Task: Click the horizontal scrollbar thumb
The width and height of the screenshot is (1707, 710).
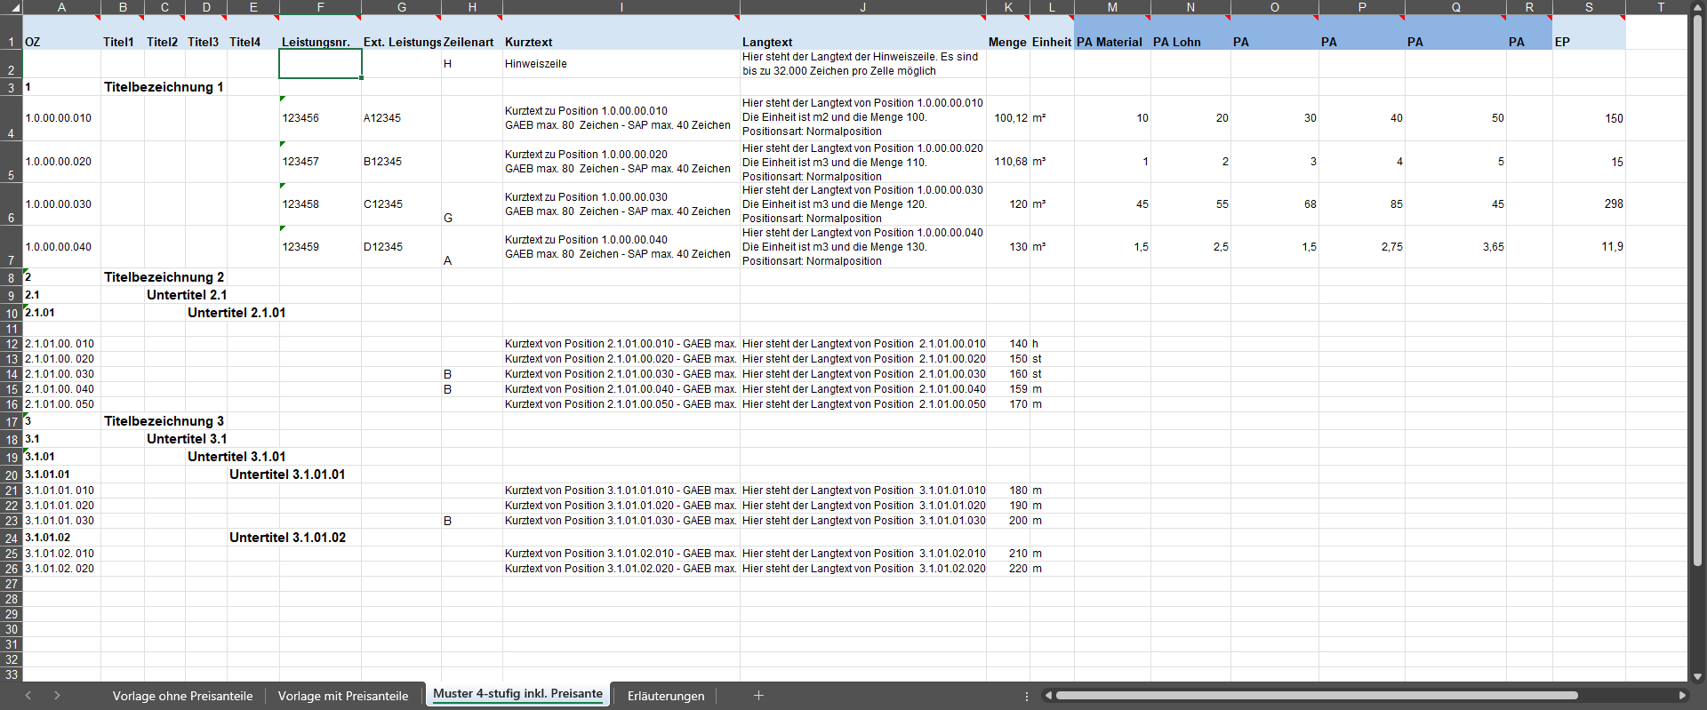Action: click(x=1316, y=696)
